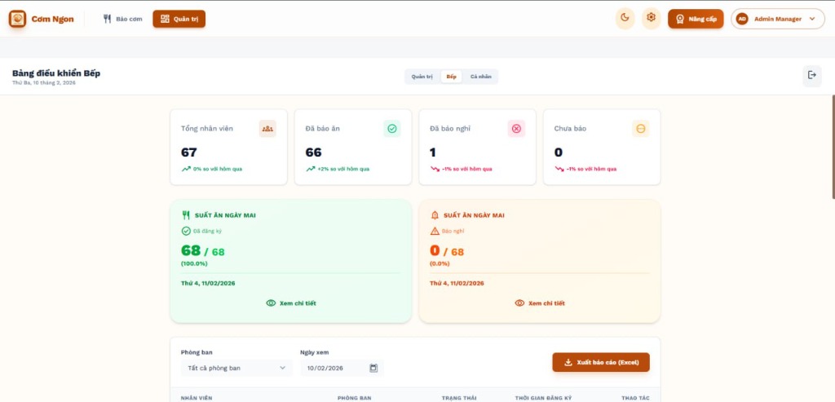Click the Tổng nhân viên people icon
The height and width of the screenshot is (402, 835).
tap(267, 128)
